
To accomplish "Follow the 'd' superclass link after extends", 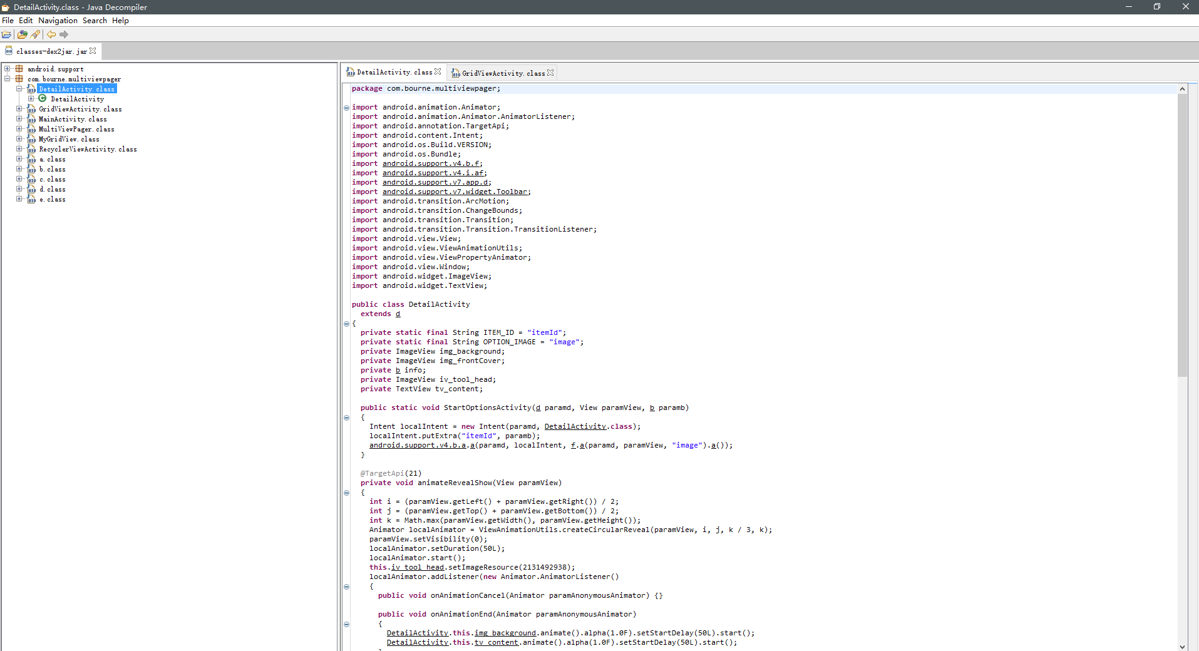I will click(x=398, y=314).
